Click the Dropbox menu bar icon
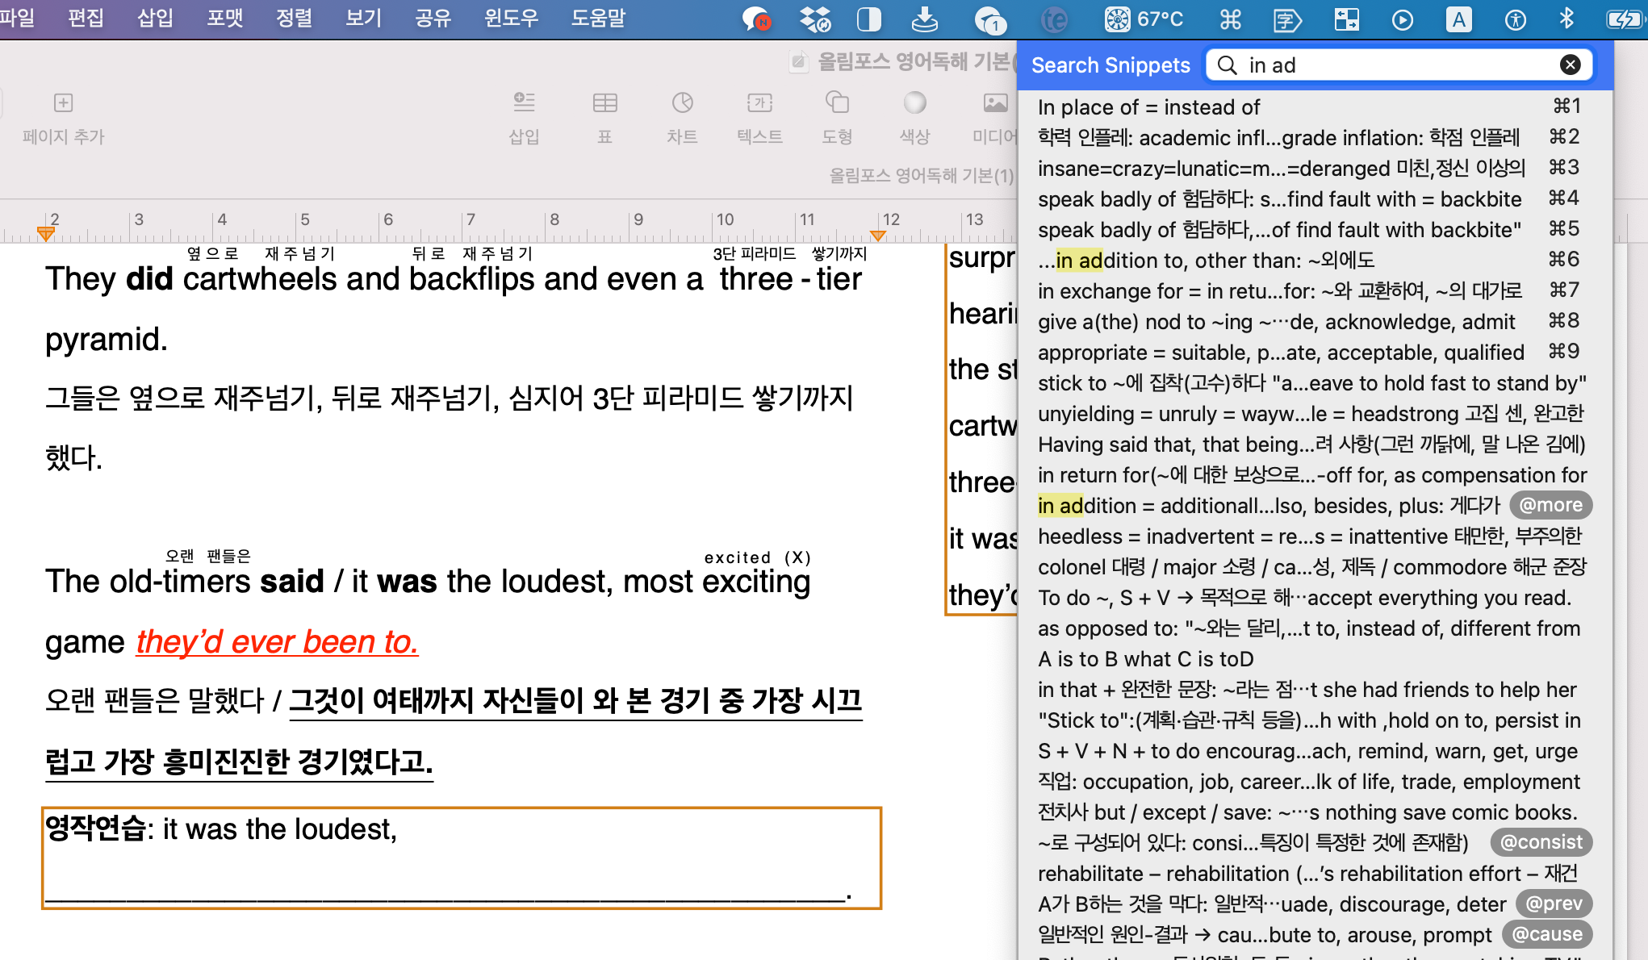This screenshot has width=1648, height=960. [814, 19]
